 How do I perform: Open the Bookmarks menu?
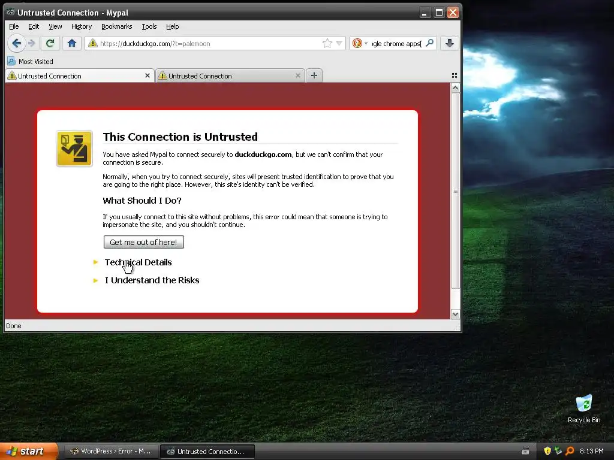pyautogui.click(x=117, y=26)
